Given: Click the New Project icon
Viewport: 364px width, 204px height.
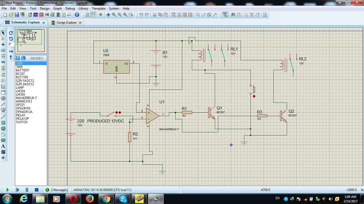Looking at the screenshot, I should 5,15.
